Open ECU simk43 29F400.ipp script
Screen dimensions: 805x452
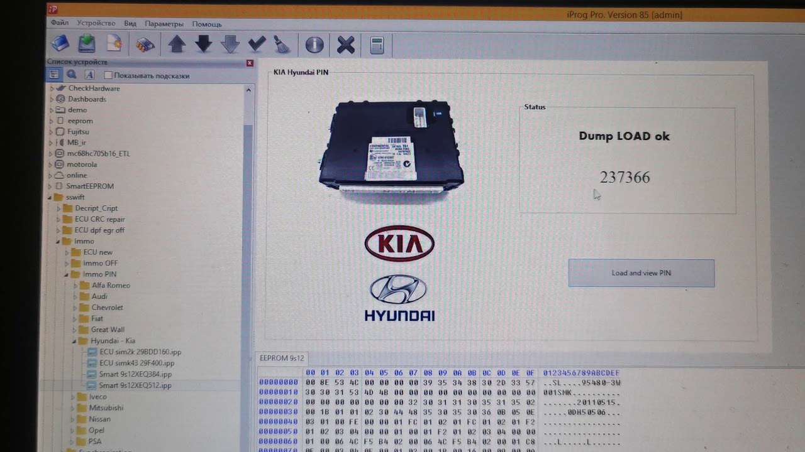136,363
